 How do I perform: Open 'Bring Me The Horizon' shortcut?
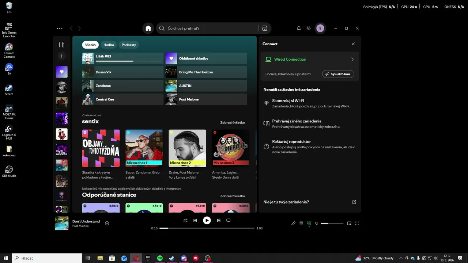[x=206, y=72]
